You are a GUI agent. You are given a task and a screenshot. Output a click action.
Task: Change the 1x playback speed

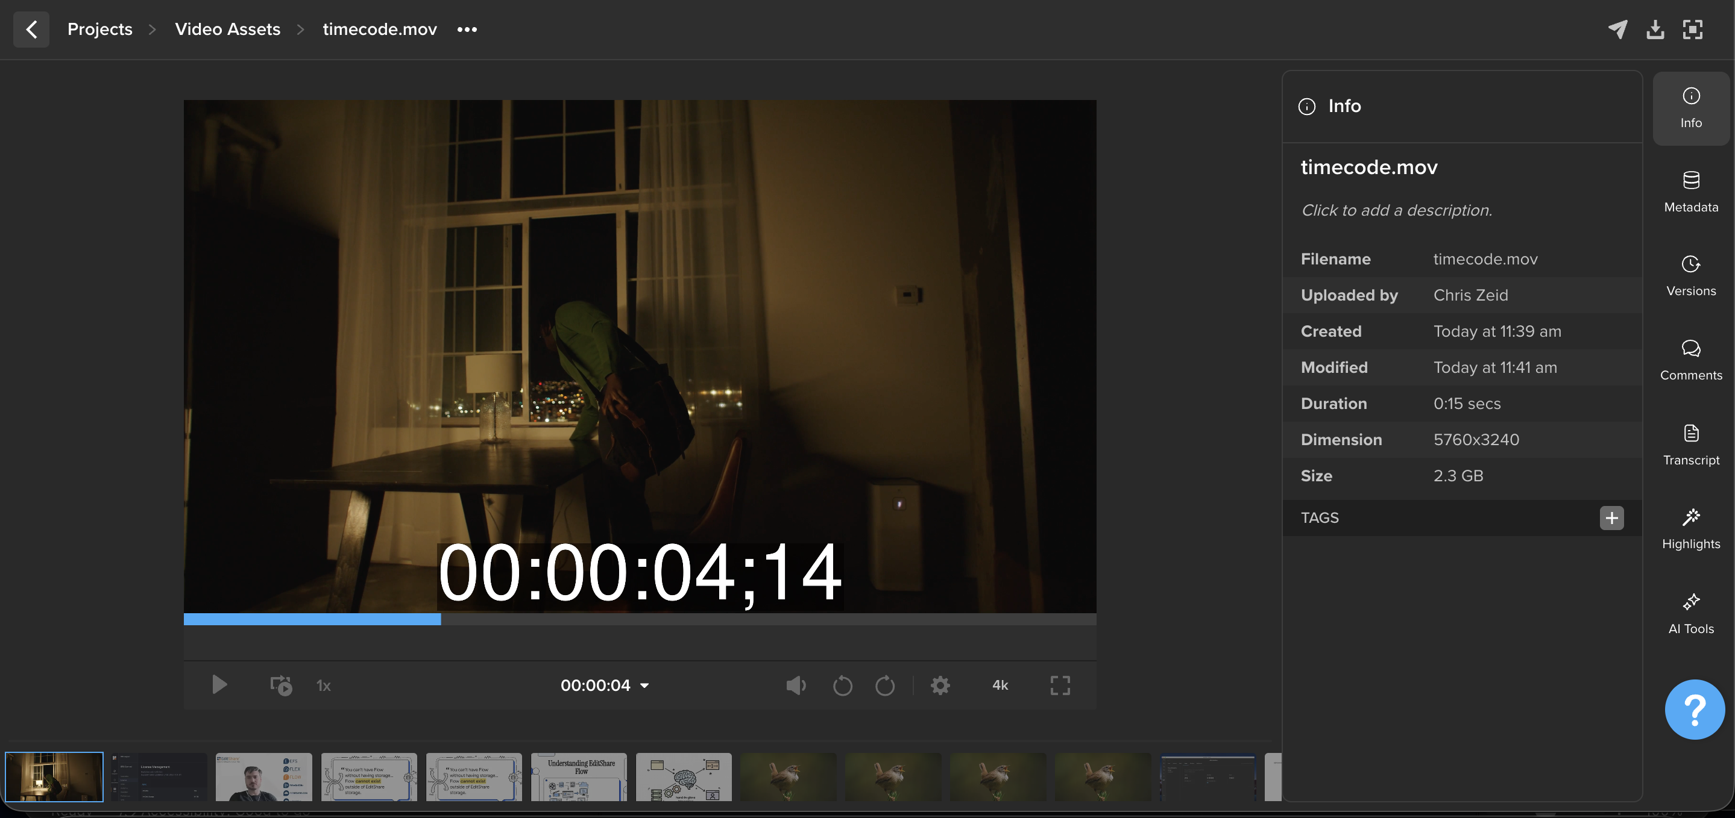pos(323,685)
